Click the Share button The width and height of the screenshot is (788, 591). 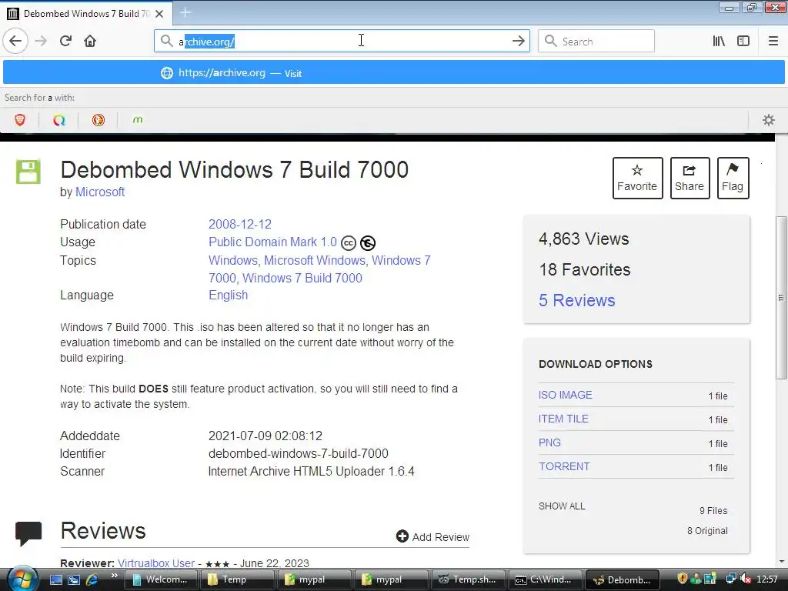(x=689, y=178)
